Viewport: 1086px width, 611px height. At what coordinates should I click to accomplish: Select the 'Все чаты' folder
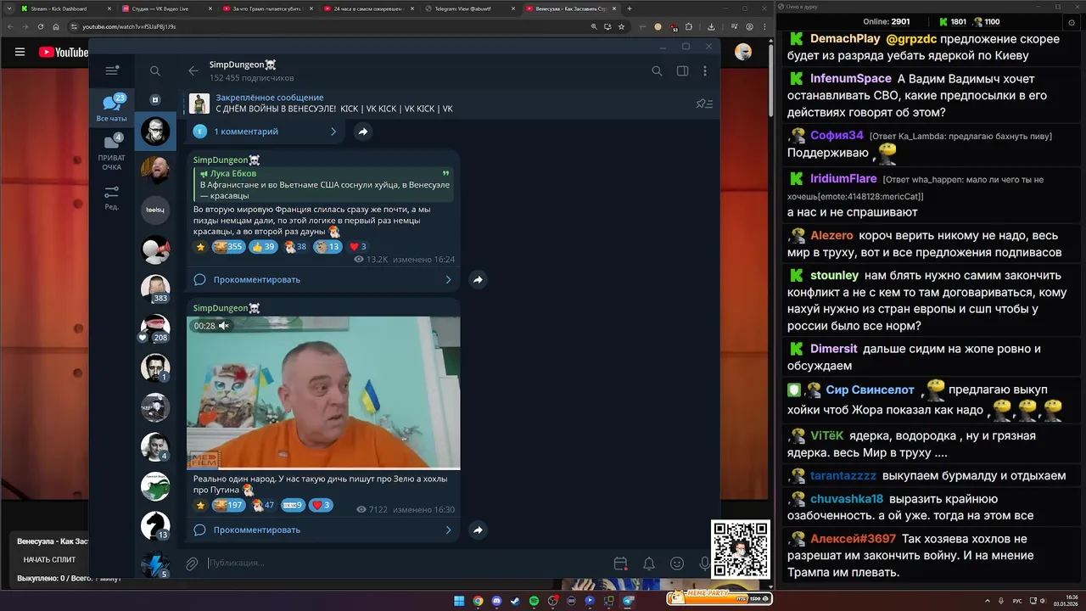point(111,108)
